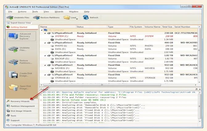Sort by Total Size column header
This screenshot has height=131, width=207.
167,27
